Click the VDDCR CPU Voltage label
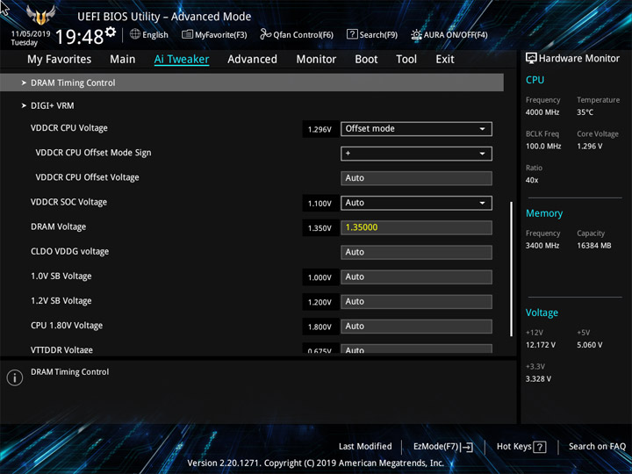Image resolution: width=632 pixels, height=474 pixels. click(69, 128)
